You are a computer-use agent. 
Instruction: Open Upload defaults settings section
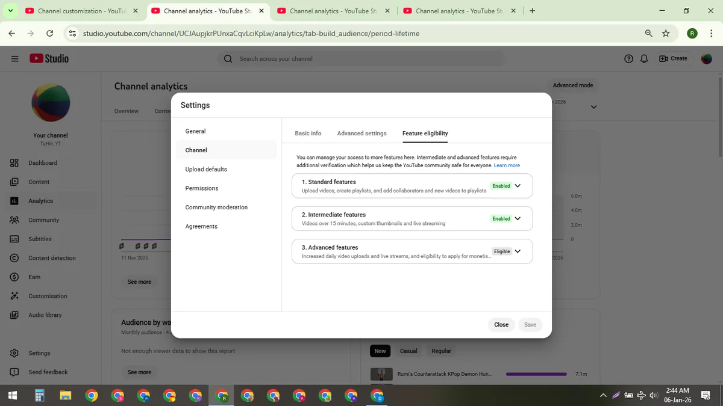(227, 169)
